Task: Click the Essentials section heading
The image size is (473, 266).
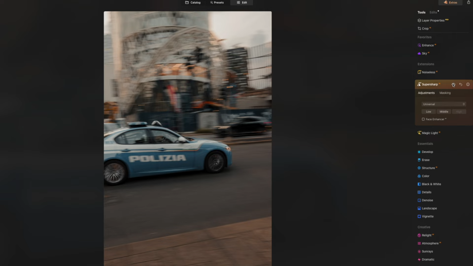Action: pos(425,144)
